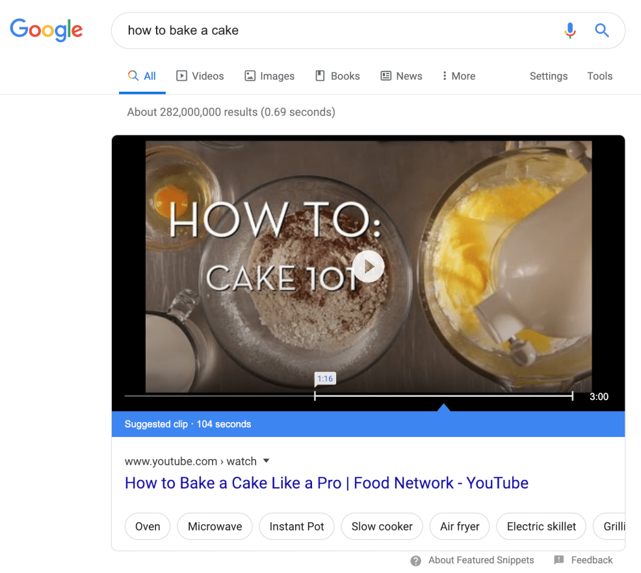Image resolution: width=641 pixels, height=573 pixels.
Task: Open the Settings menu
Action: click(548, 76)
